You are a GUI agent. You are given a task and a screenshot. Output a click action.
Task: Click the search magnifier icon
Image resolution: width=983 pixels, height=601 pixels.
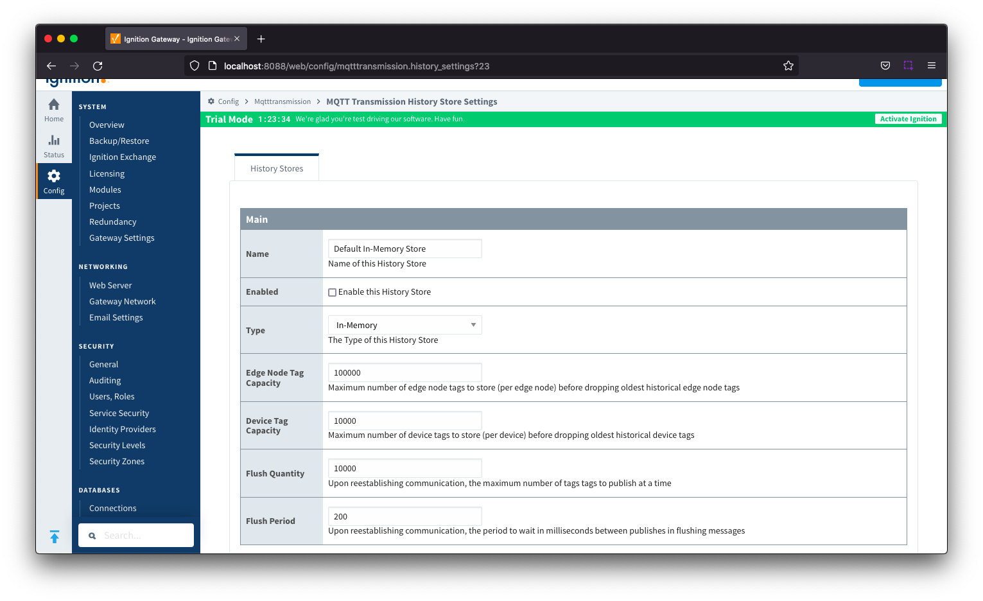pos(92,536)
